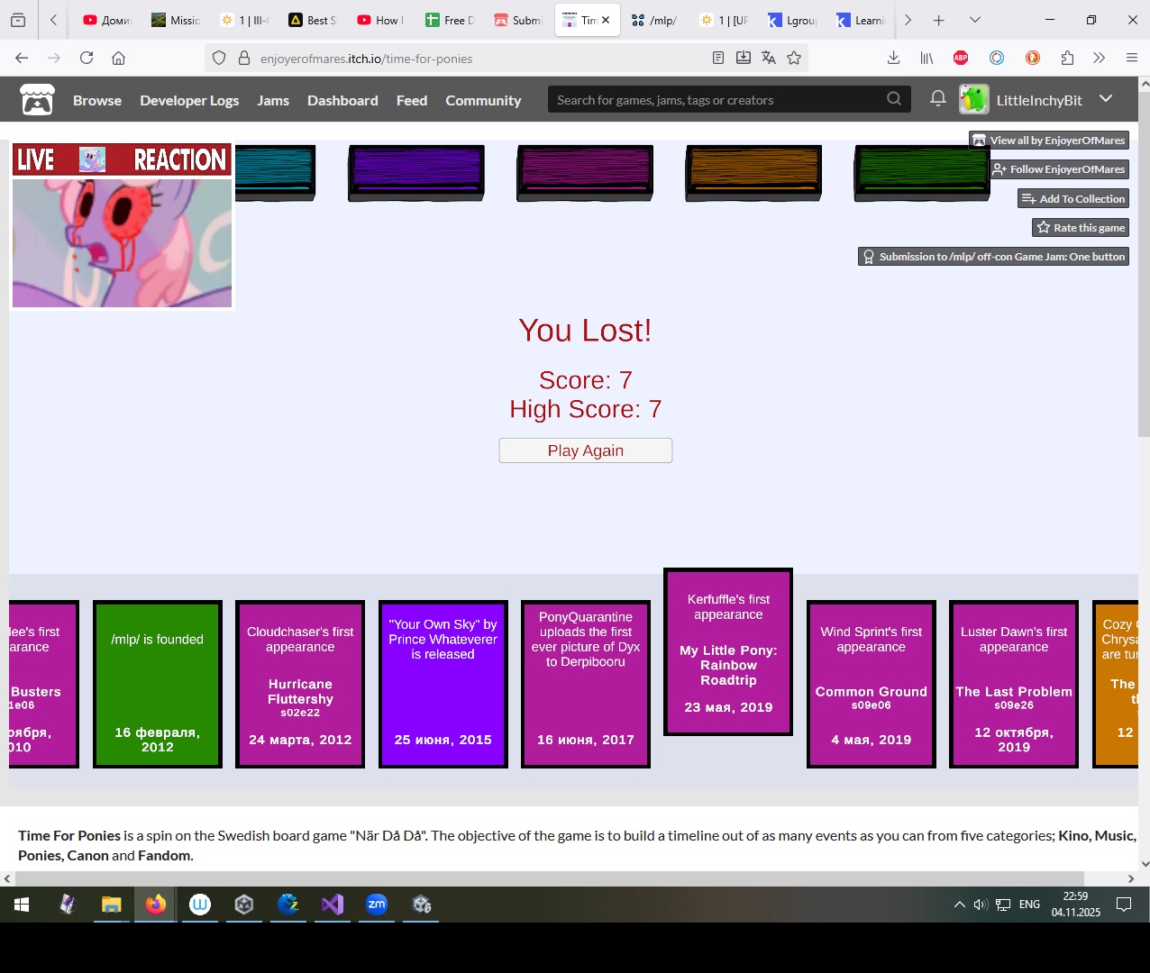Open the Jams nav item
Viewport: 1150px width, 973px height.
[x=273, y=100]
